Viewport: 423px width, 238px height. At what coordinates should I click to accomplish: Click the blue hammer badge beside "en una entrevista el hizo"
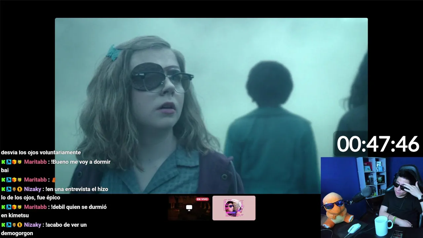click(9, 189)
